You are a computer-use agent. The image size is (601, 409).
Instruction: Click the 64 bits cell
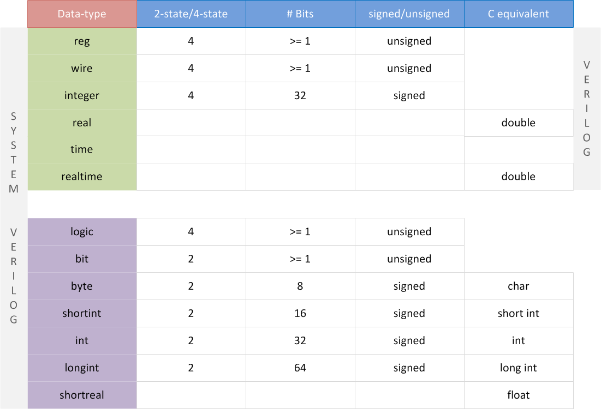click(300, 368)
